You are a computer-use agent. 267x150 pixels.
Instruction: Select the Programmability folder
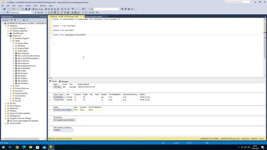click(x=21, y=93)
